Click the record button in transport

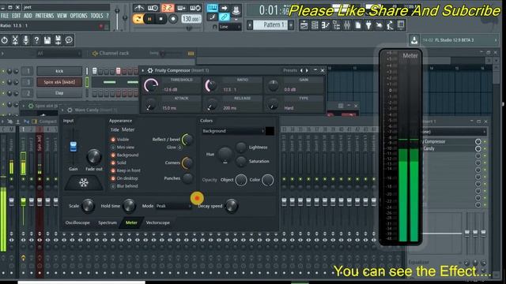point(173,19)
